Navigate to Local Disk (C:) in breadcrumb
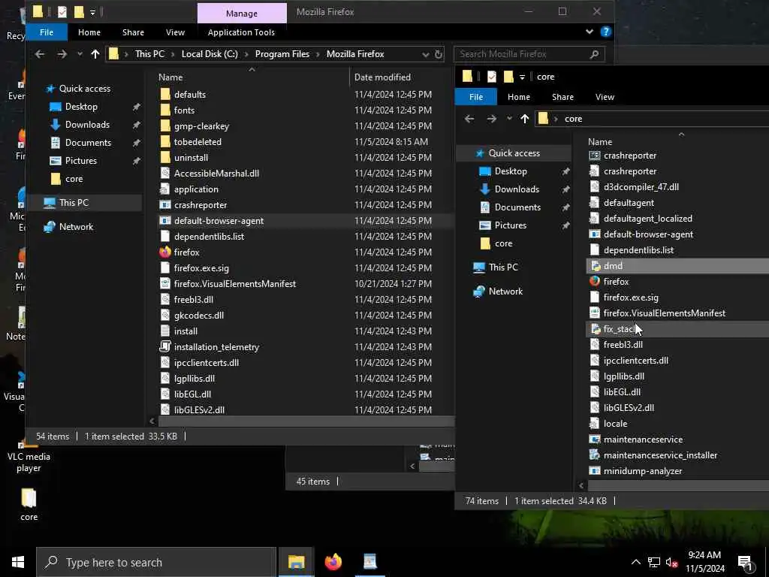Viewport: 769px width, 577px height. pos(210,54)
